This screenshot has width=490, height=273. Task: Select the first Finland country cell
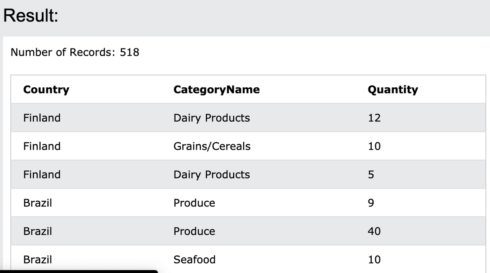[42, 118]
